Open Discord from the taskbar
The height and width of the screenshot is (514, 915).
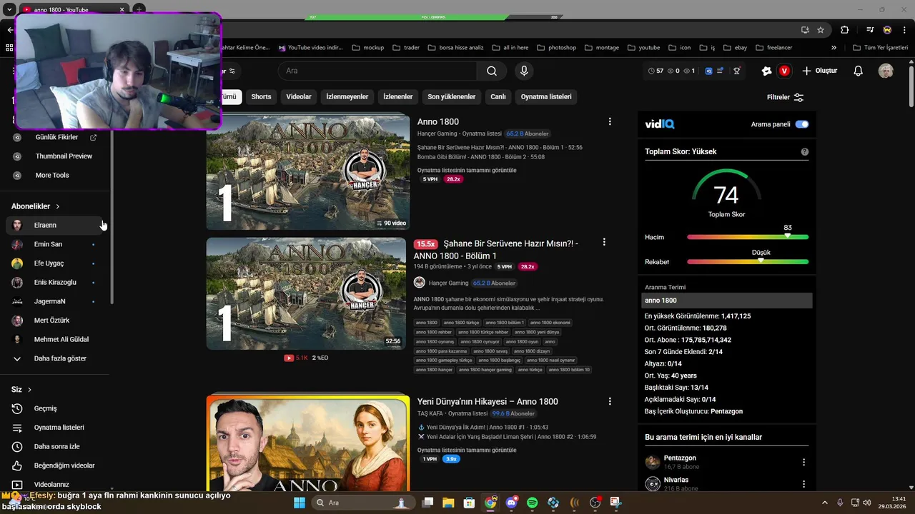point(511,503)
